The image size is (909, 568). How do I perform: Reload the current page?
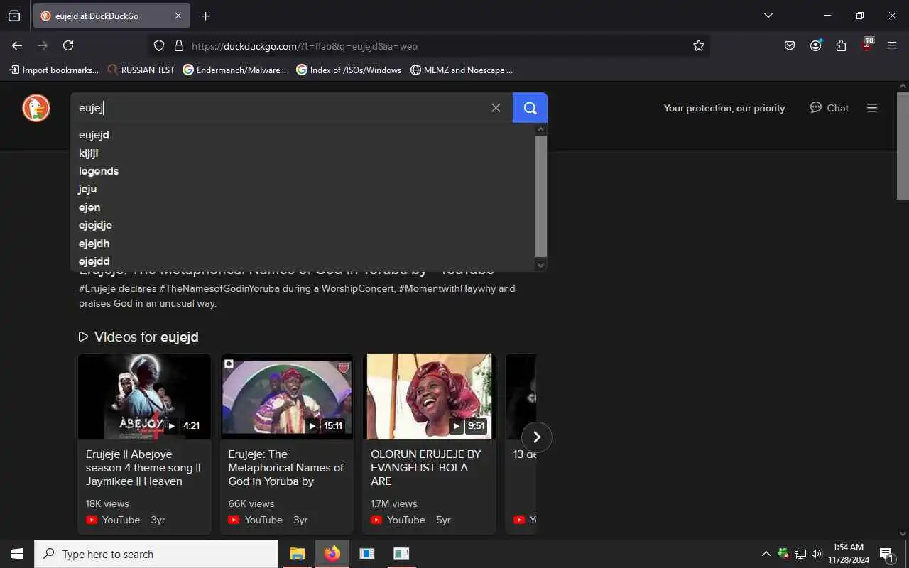pos(68,45)
